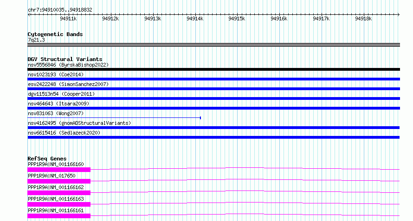Click the 94916k ruler position

(x=279, y=18)
